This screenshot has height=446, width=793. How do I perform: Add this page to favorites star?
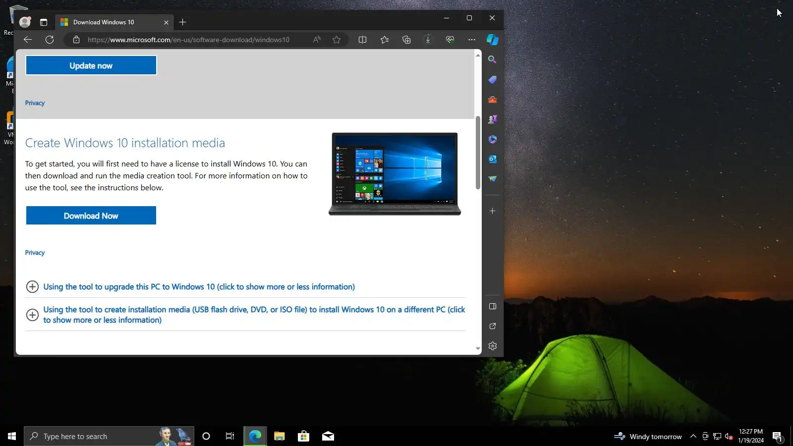[x=337, y=40]
